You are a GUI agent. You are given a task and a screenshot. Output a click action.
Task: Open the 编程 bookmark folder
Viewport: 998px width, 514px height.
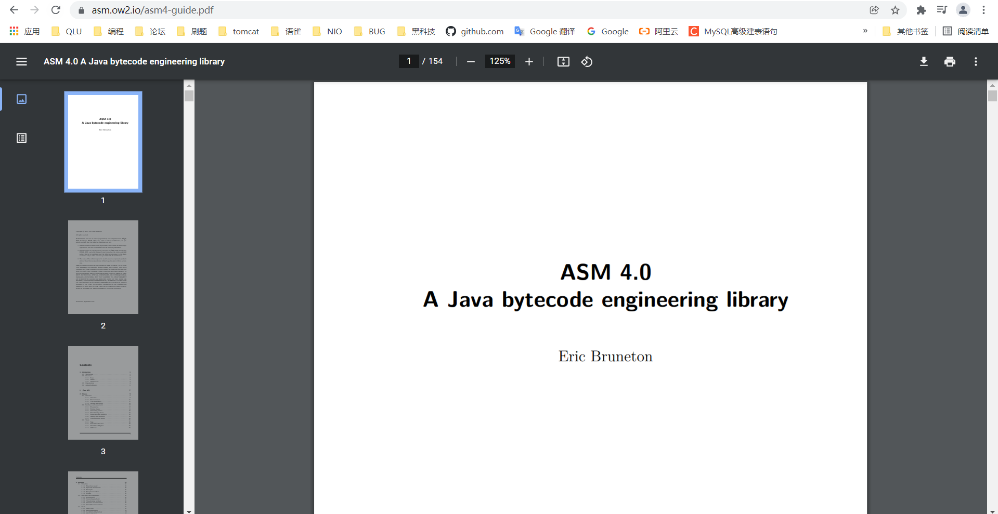click(109, 31)
